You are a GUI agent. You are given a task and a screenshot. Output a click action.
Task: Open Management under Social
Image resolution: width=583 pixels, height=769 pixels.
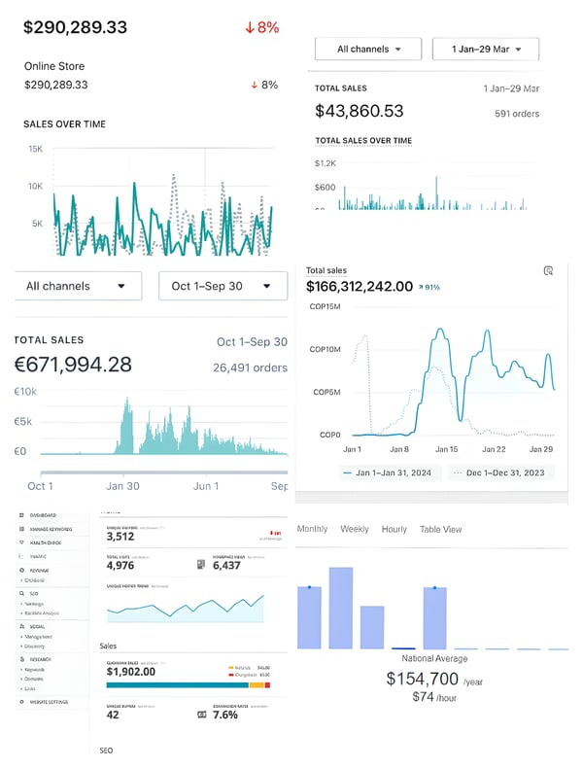tap(38, 637)
